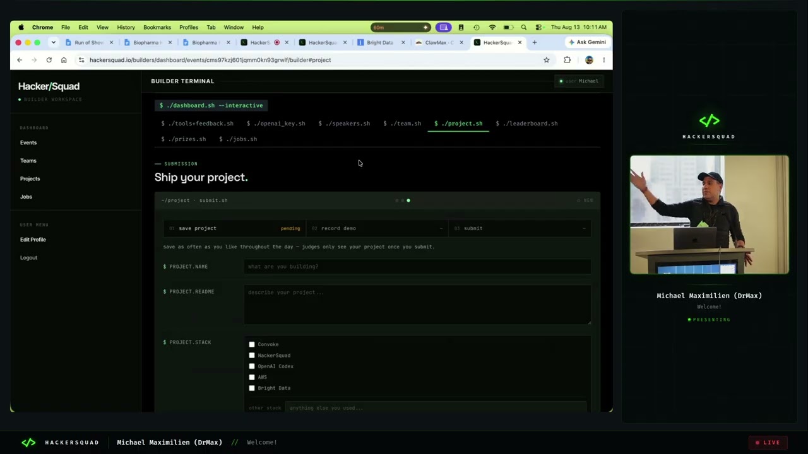
Task: Open Events in the sidebar
Action: point(28,143)
